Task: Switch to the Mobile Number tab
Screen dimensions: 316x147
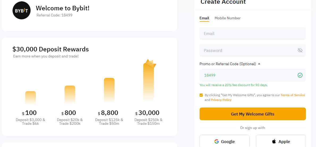Action: coord(227,18)
